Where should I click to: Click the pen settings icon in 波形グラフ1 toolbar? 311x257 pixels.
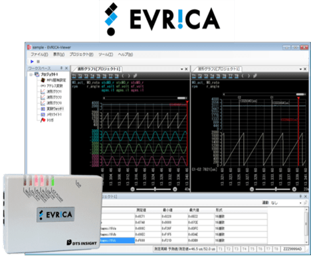(135, 76)
